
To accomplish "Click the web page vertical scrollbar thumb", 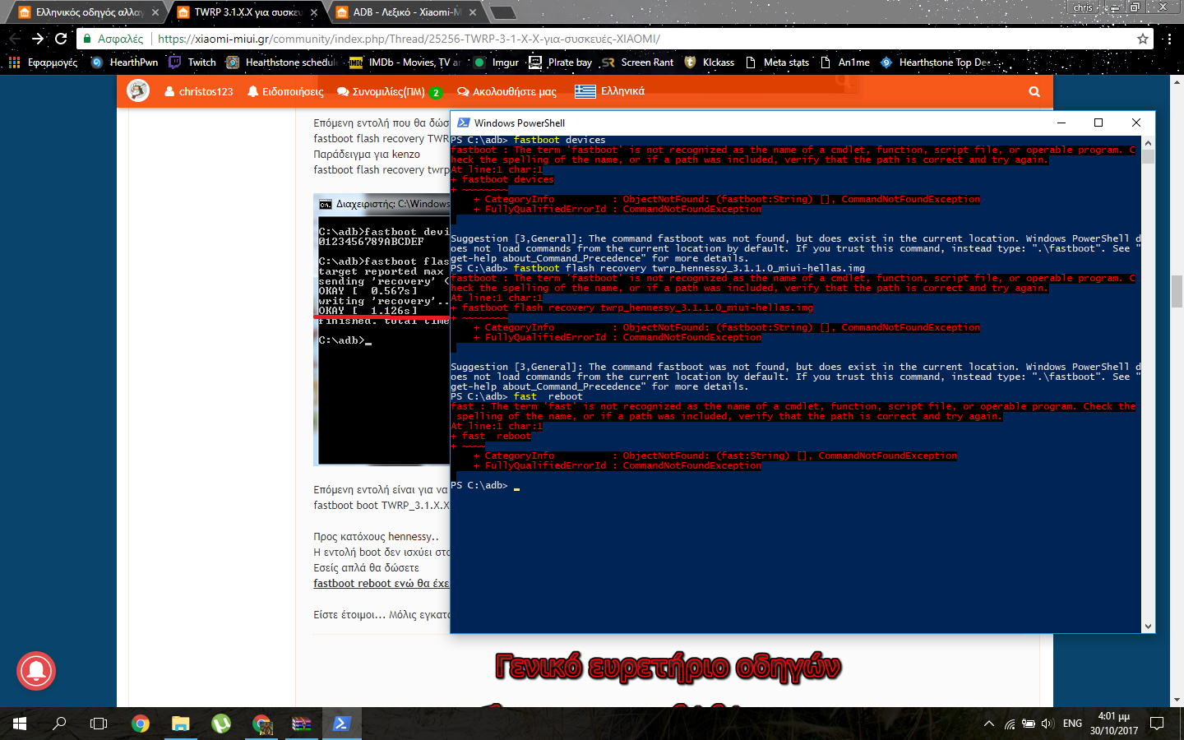I will [x=1177, y=291].
